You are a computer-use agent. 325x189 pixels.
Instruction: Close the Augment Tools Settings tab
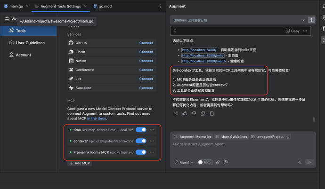tap(85, 7)
